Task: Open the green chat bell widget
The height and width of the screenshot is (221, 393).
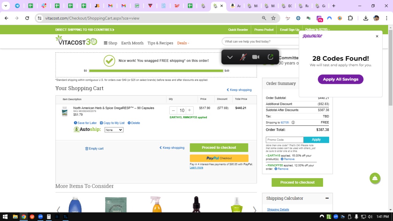Action: [x=375, y=178]
